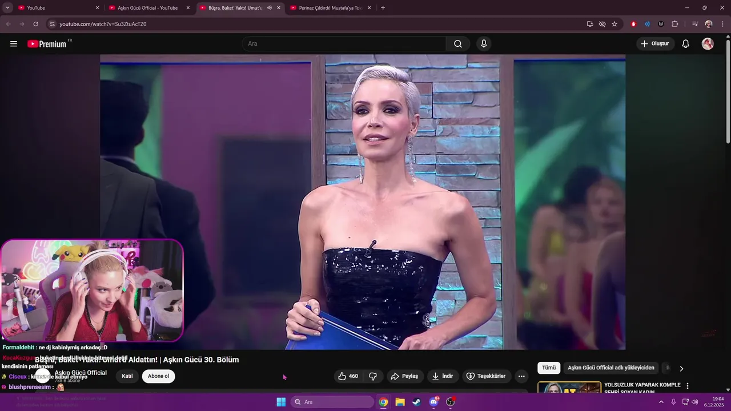Open more actions three-dot menu under video
This screenshot has width=731, height=411.
coord(521,376)
